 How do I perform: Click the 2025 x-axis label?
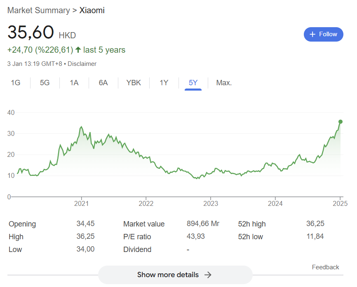pos(340,203)
